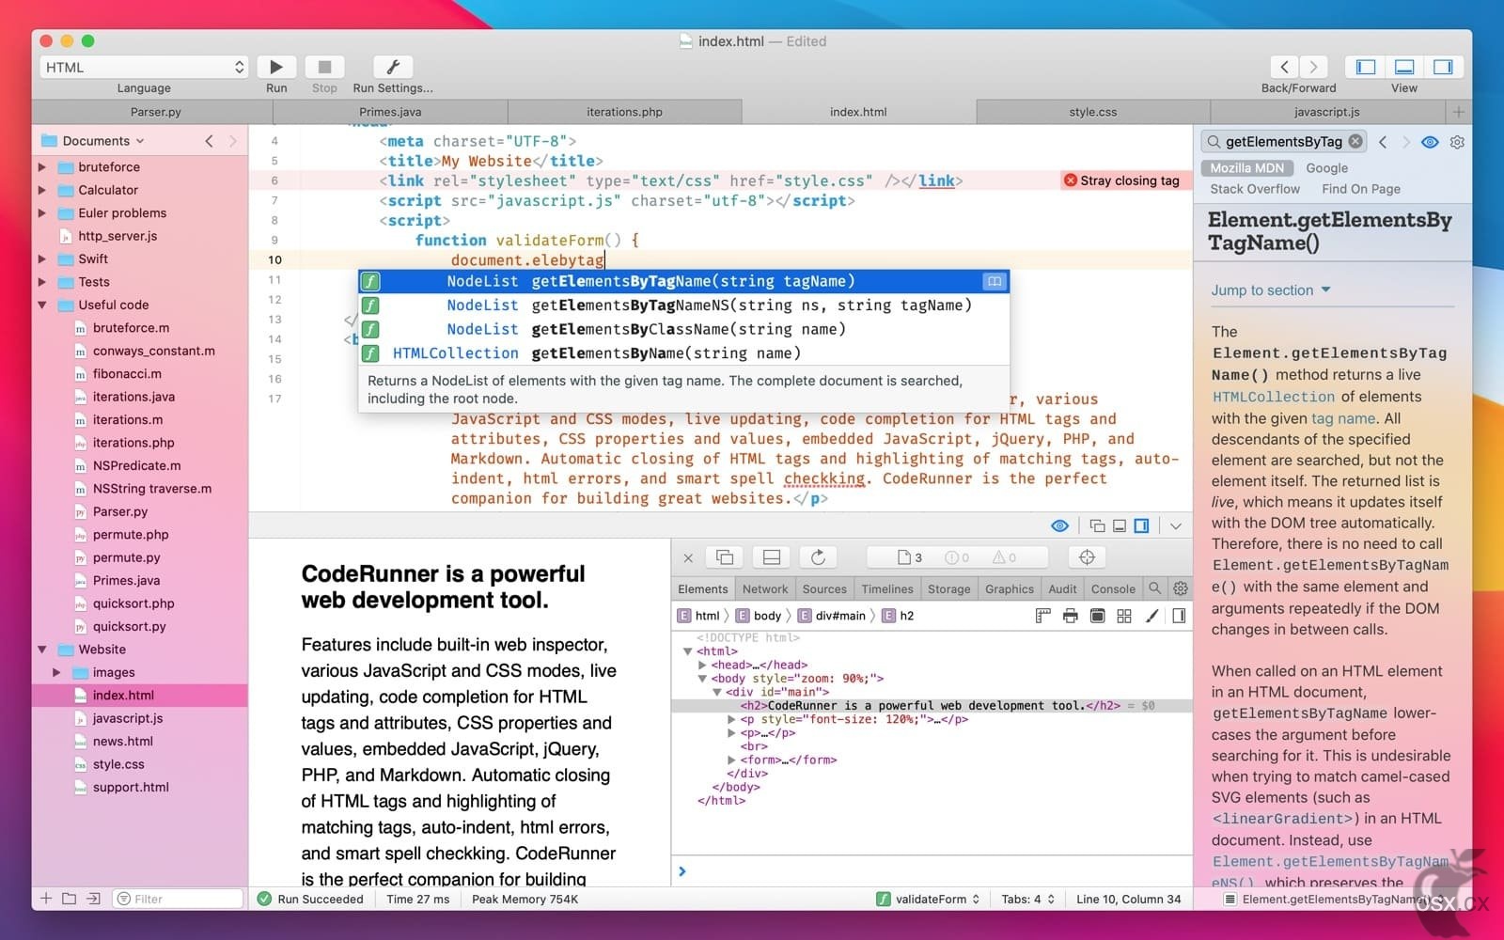
Task: Open the tag name link
Action: 1343,418
